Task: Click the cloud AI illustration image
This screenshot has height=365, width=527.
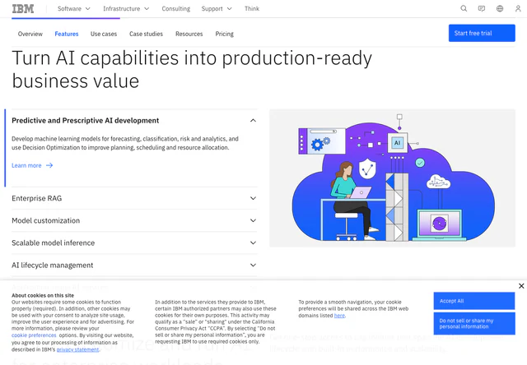Action: pos(392,178)
